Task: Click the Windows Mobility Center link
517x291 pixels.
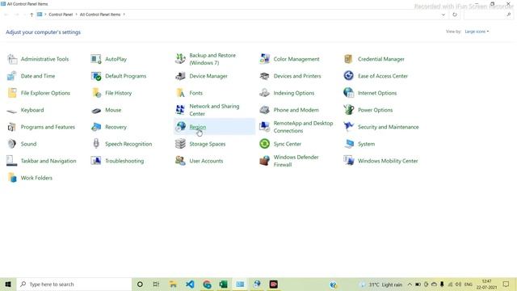Action: pyautogui.click(x=388, y=161)
